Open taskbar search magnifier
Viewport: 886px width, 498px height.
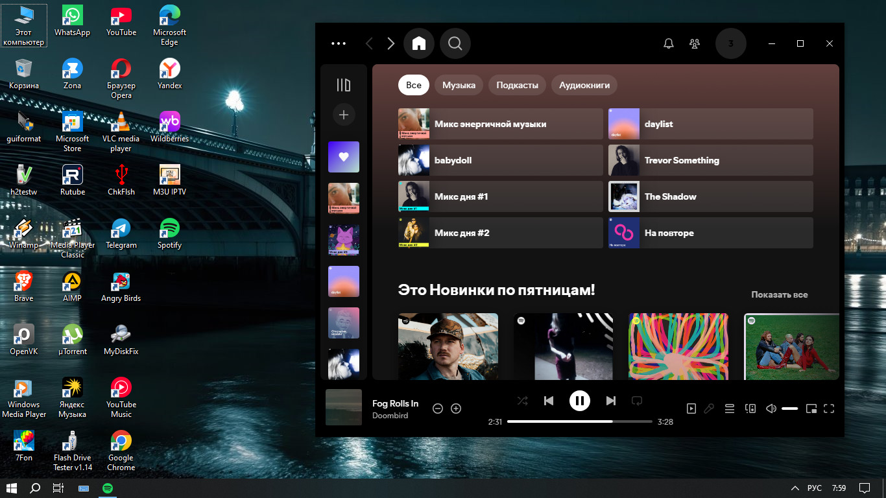click(x=35, y=488)
